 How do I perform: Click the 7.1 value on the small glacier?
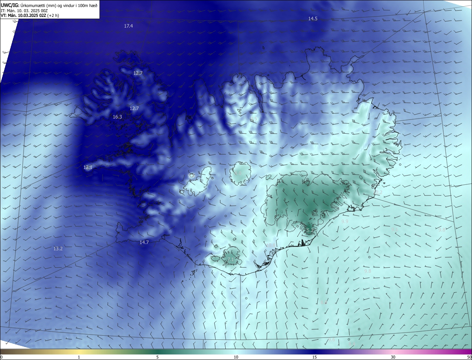(230, 260)
